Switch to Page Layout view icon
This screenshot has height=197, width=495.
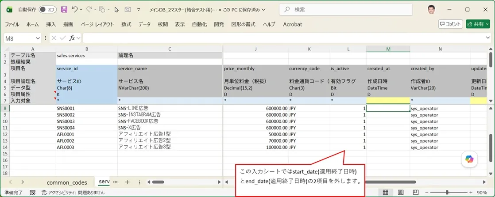[x=401, y=192]
